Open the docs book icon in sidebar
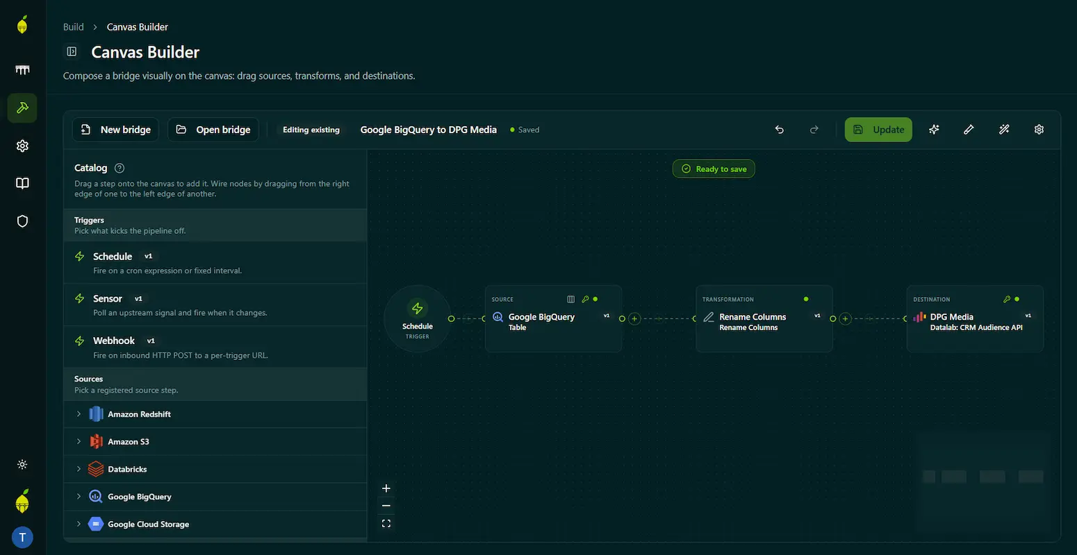The height and width of the screenshot is (555, 1077). tap(22, 183)
